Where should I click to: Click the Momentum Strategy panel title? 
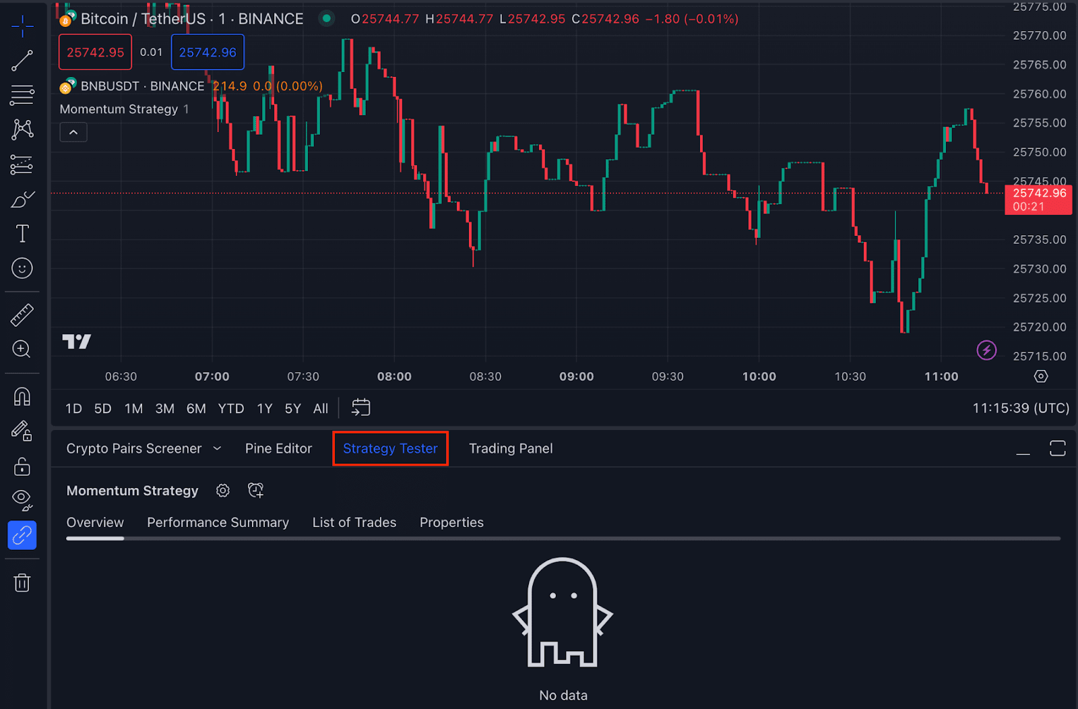click(132, 491)
